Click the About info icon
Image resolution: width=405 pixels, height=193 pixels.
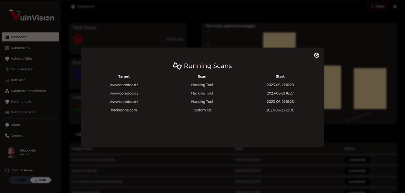click(x=7, y=125)
